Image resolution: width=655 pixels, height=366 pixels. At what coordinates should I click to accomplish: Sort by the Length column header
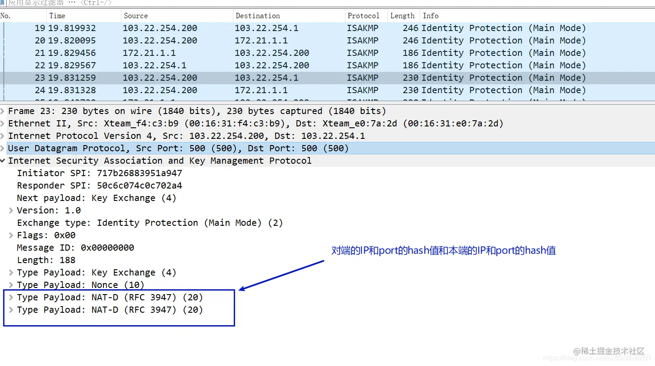point(403,16)
